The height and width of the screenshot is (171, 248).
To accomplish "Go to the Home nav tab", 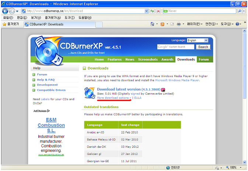I will tap(99, 59).
